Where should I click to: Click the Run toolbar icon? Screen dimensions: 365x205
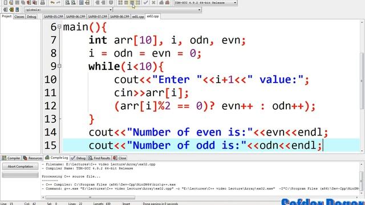coord(126,2)
